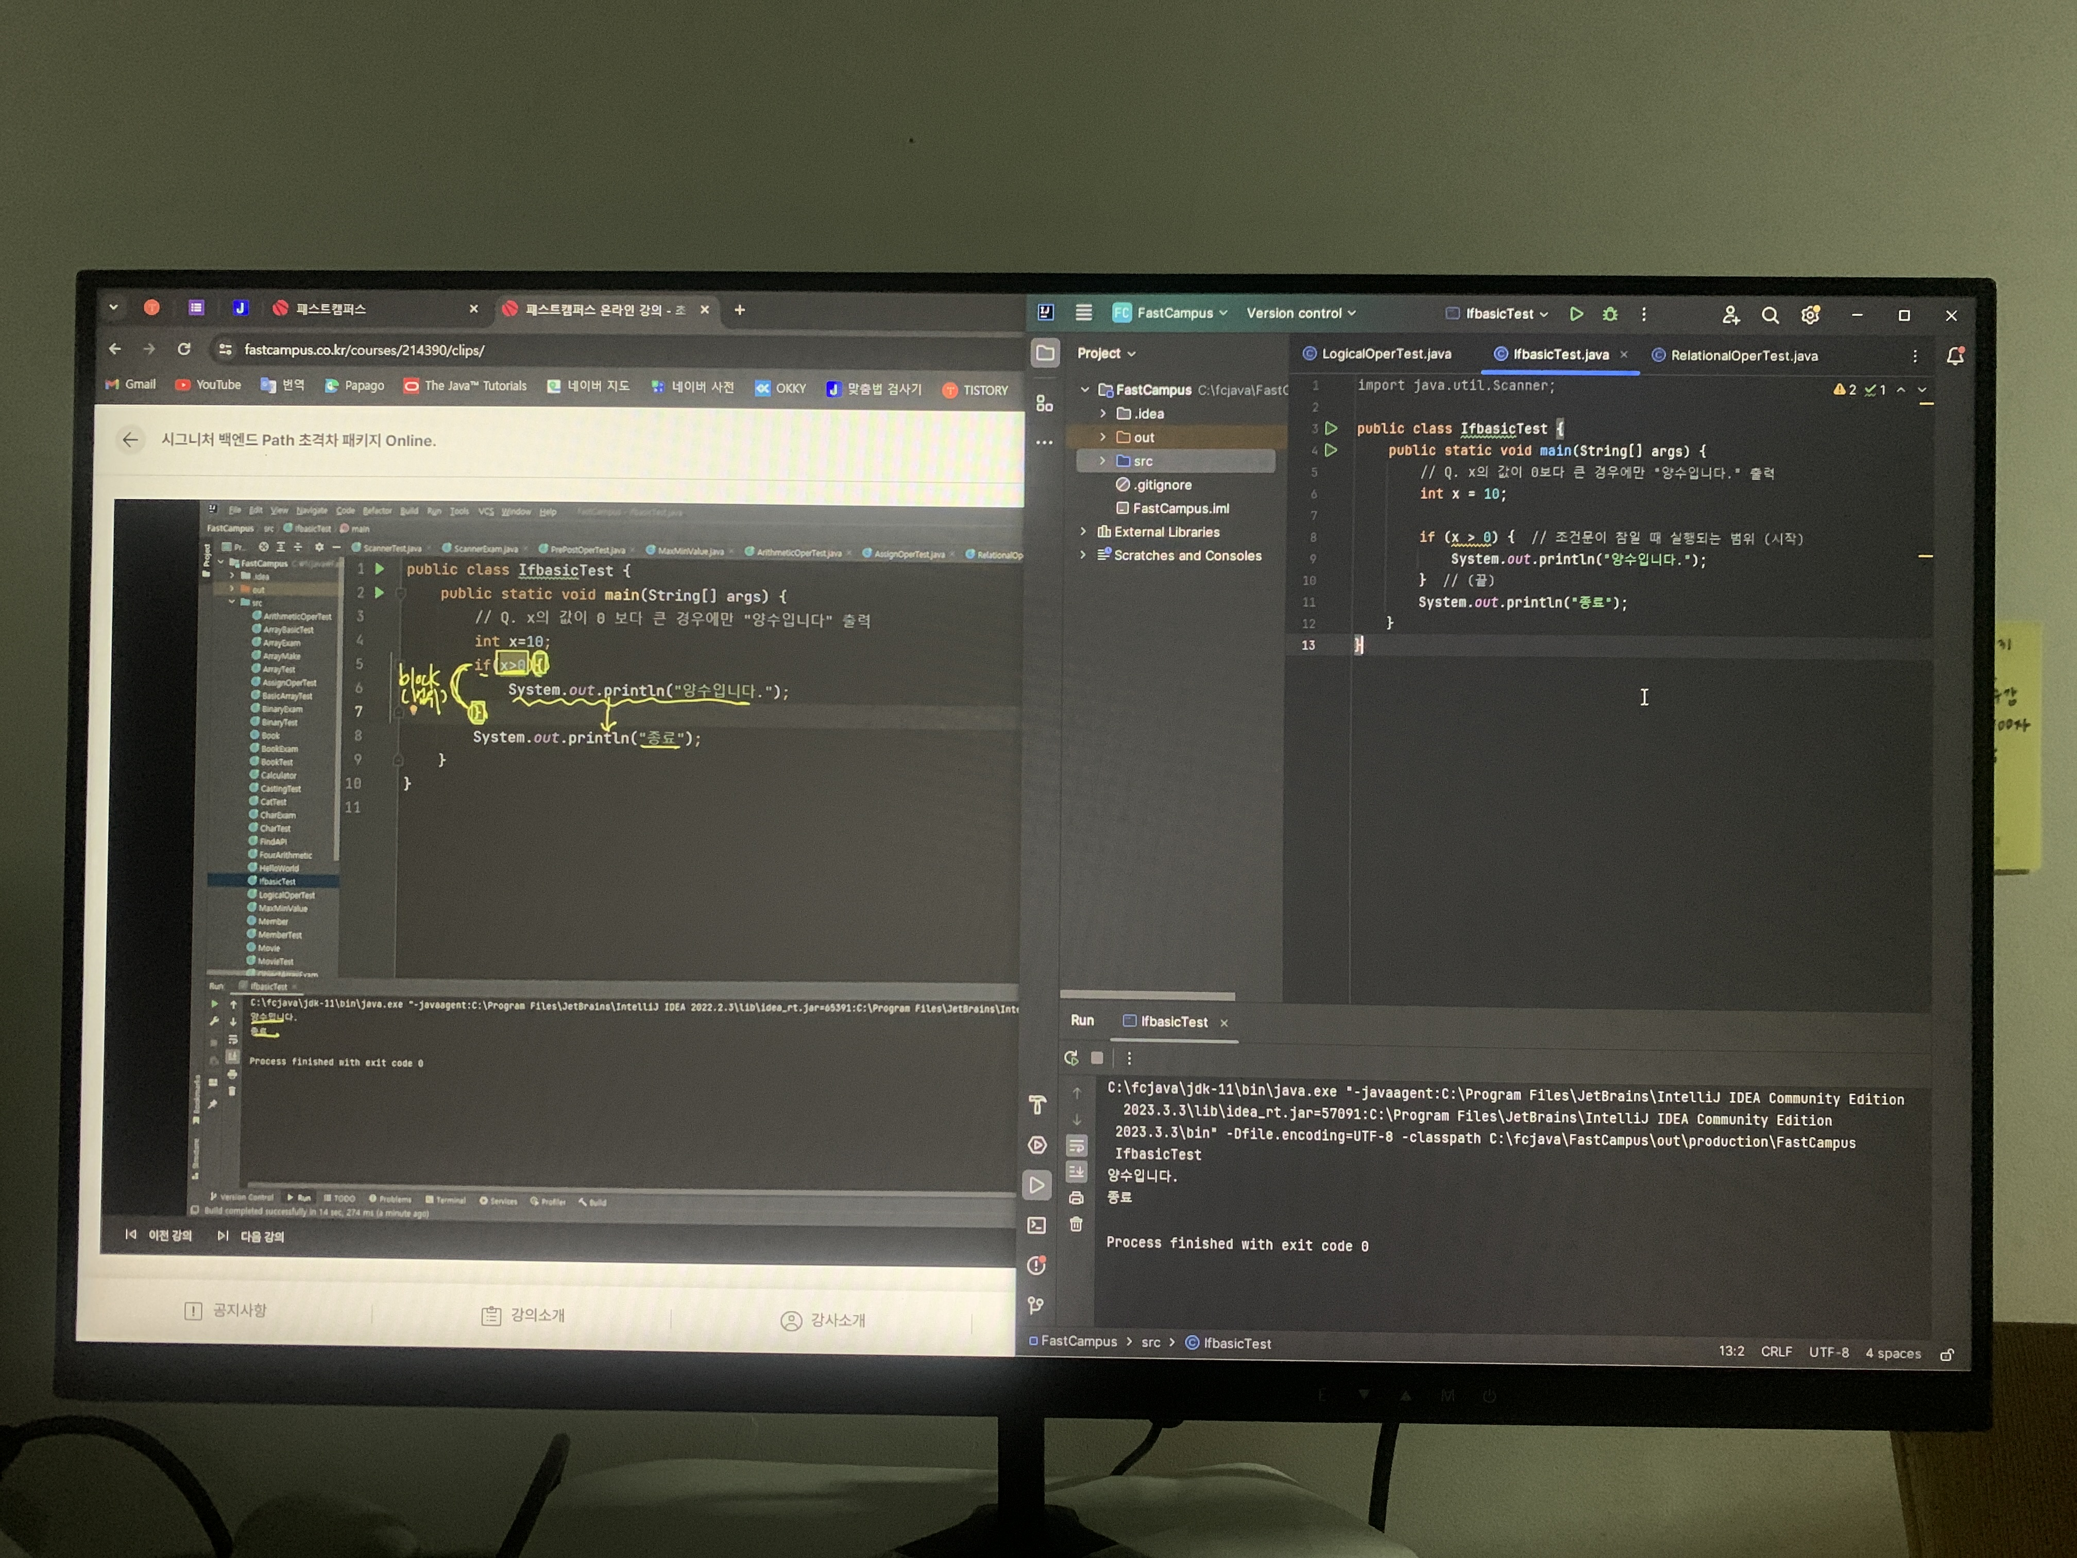Switch to LogicalOperTest.java tab
The image size is (2077, 1558).
click(x=1385, y=354)
